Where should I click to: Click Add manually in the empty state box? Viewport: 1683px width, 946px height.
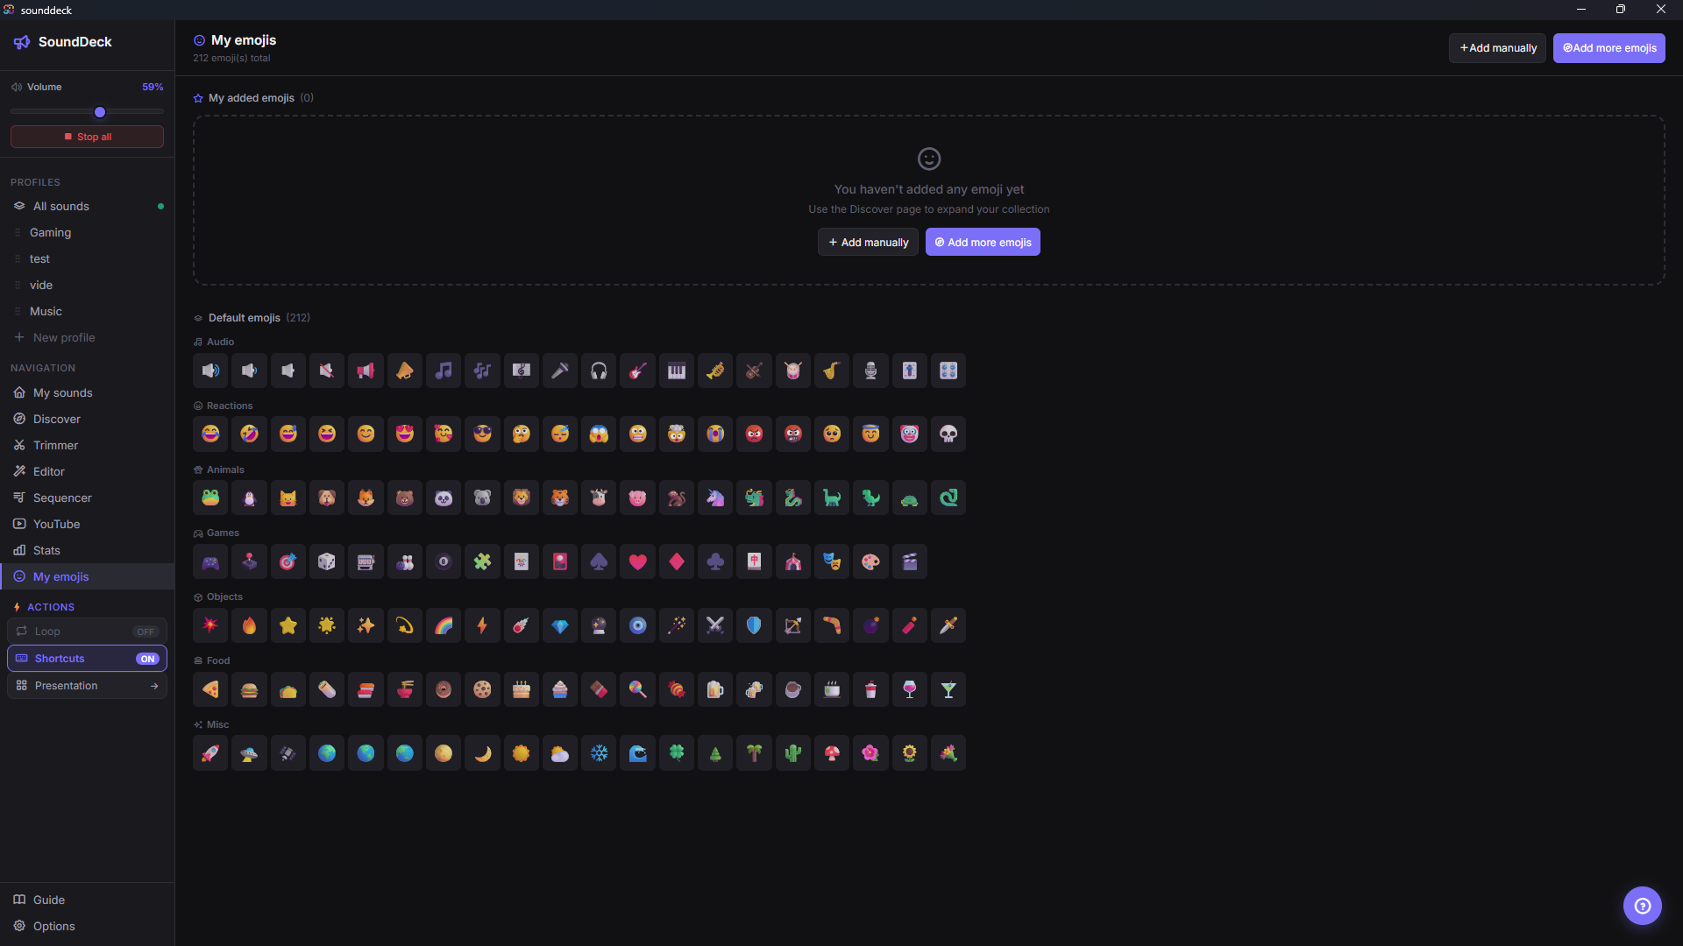[868, 243]
